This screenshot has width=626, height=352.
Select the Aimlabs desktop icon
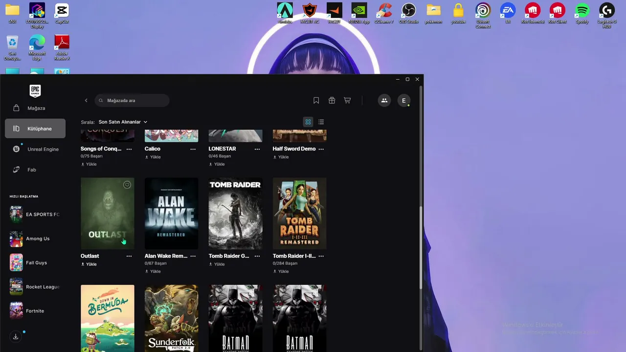[285, 13]
